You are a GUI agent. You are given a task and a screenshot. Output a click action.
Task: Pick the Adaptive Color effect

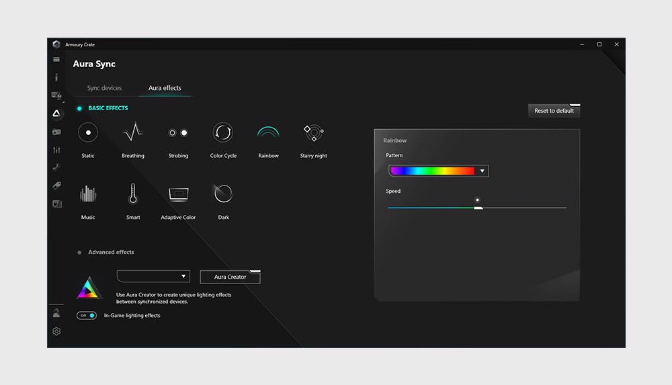(x=178, y=195)
